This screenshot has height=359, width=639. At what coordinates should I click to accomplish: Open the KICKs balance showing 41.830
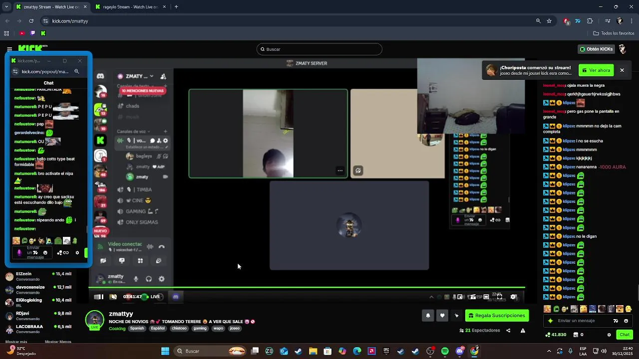[x=556, y=335]
